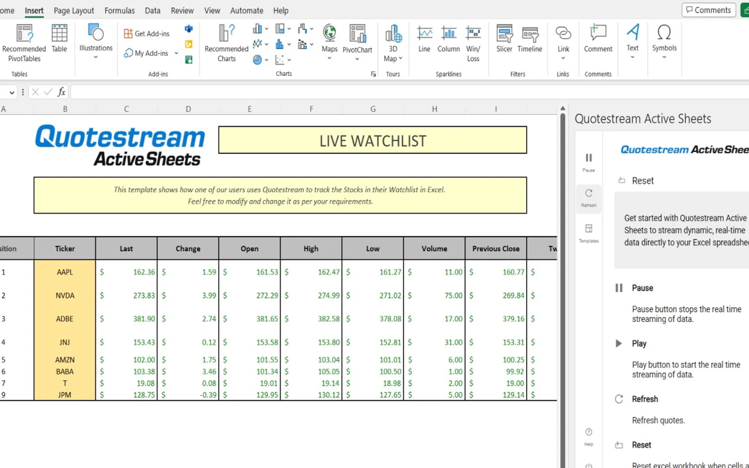
Task: Open Recommended Charts
Action: (227, 43)
